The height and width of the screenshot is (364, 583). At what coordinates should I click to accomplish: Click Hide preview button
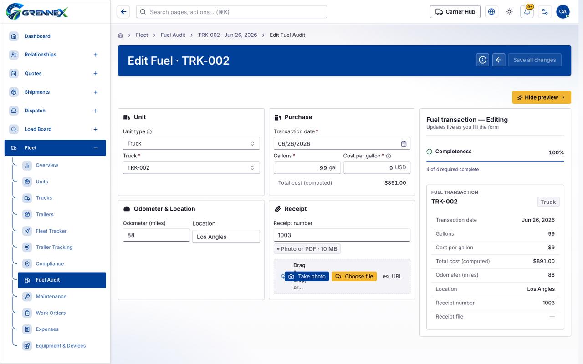coord(542,97)
